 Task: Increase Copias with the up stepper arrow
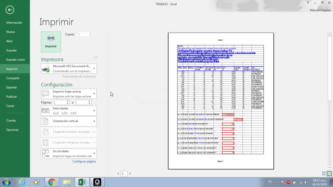pos(90,33)
